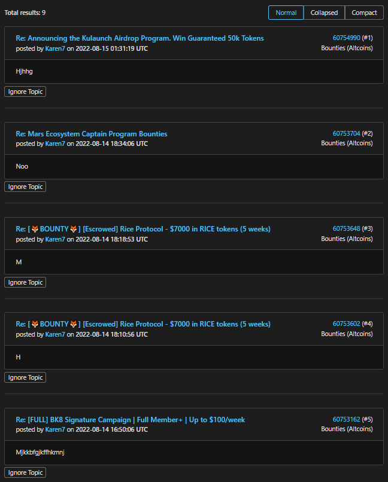The height and width of the screenshot is (482, 388).
Task: Click the post body text 'Noo'
Action: coord(22,166)
